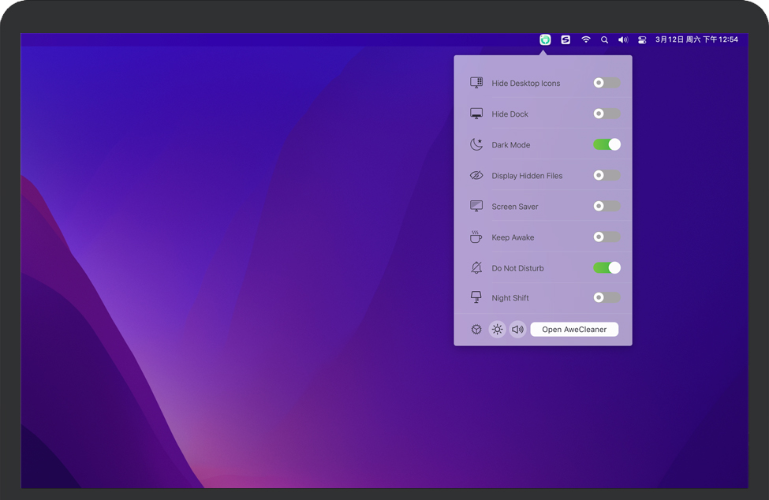This screenshot has width=769, height=500.
Task: Click the date and time in menu bar
Action: 696,39
